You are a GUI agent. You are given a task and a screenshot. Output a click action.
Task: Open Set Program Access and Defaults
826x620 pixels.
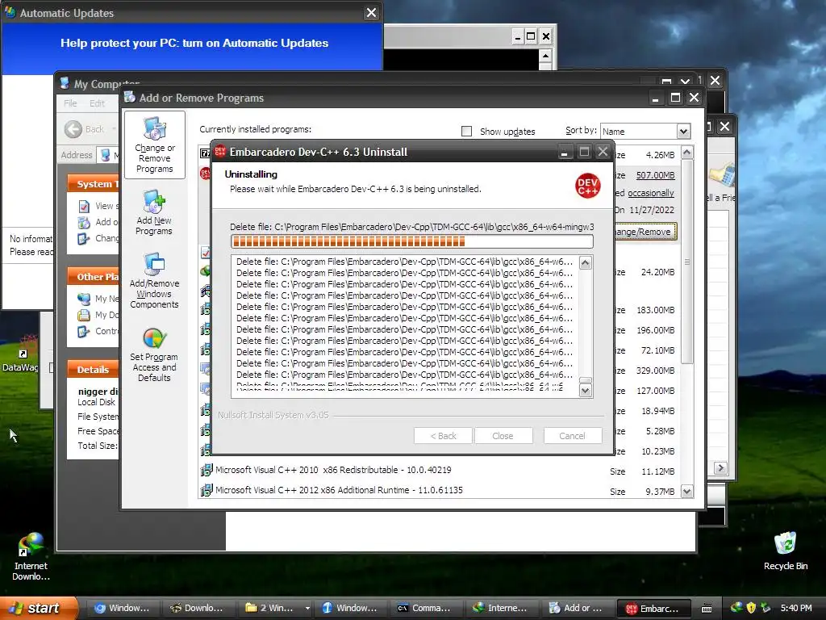[x=154, y=355]
